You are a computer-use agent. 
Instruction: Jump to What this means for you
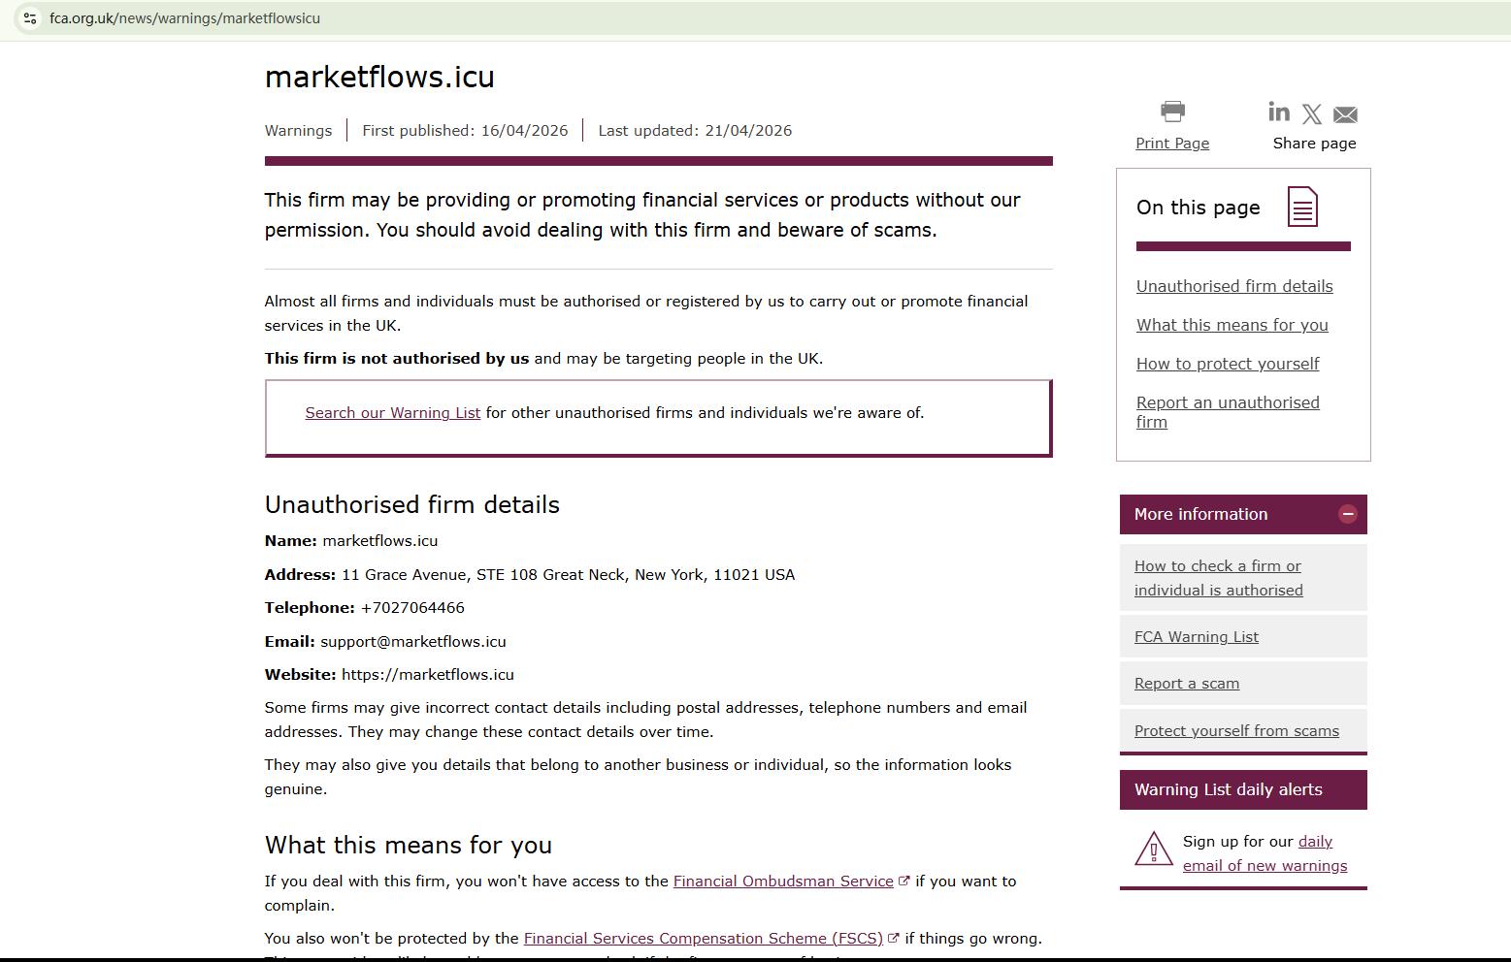1232,325
